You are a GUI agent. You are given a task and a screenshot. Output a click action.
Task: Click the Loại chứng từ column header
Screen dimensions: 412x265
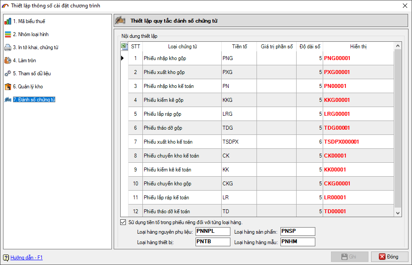click(182, 47)
